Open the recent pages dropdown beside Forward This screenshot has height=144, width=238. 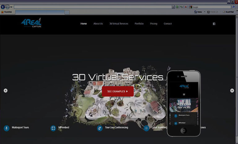tap(11, 7)
